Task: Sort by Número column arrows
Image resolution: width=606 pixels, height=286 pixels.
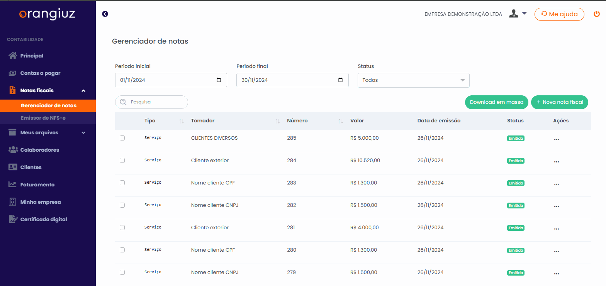Action: (341, 121)
